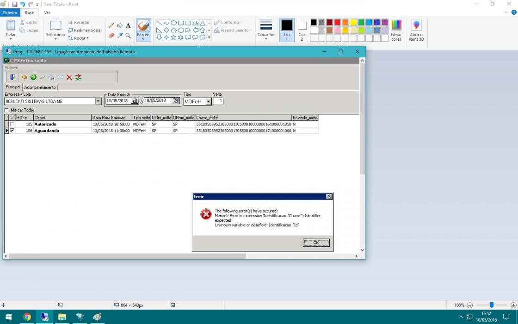The image size is (518, 324).
Task: Open the Tamanho size dropdown
Action: click(x=266, y=39)
